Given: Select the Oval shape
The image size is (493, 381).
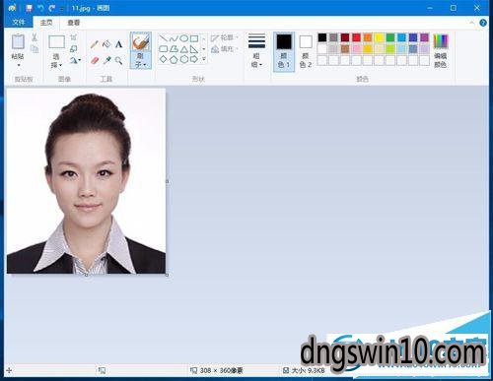Looking at the screenshot, I should pos(184,38).
